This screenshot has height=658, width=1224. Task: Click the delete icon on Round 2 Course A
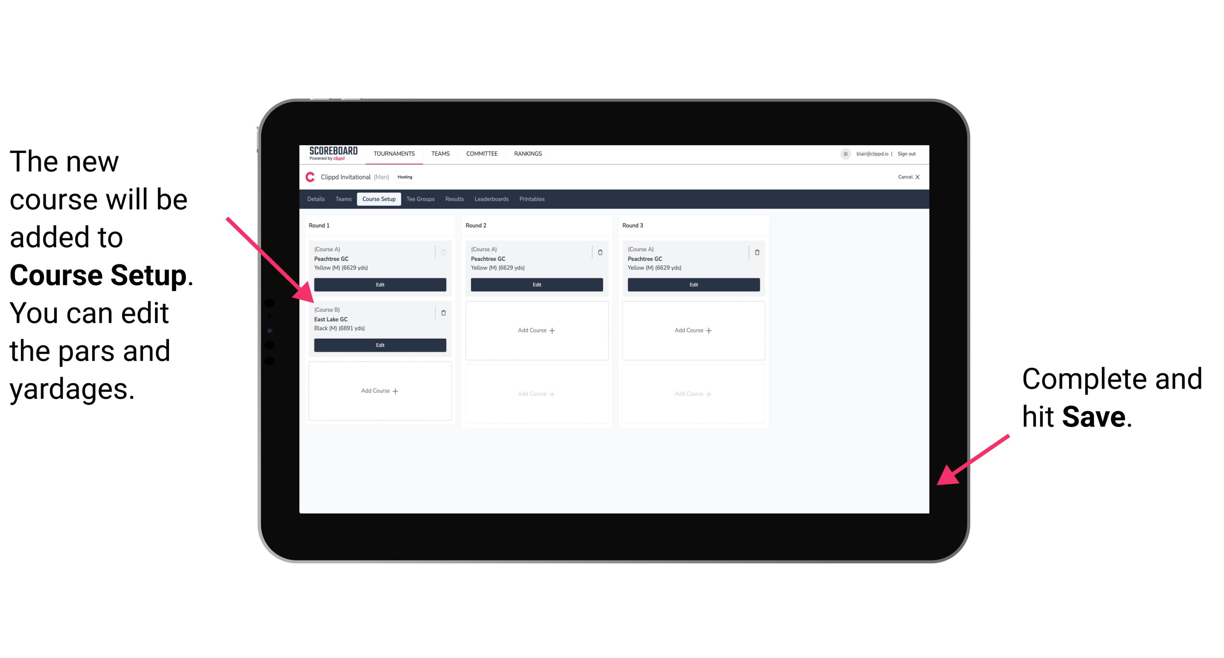[x=601, y=250]
